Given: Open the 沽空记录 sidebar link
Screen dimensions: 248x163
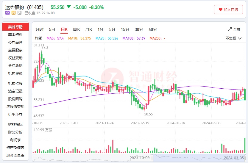Looking at the screenshot, I should click(15, 91).
